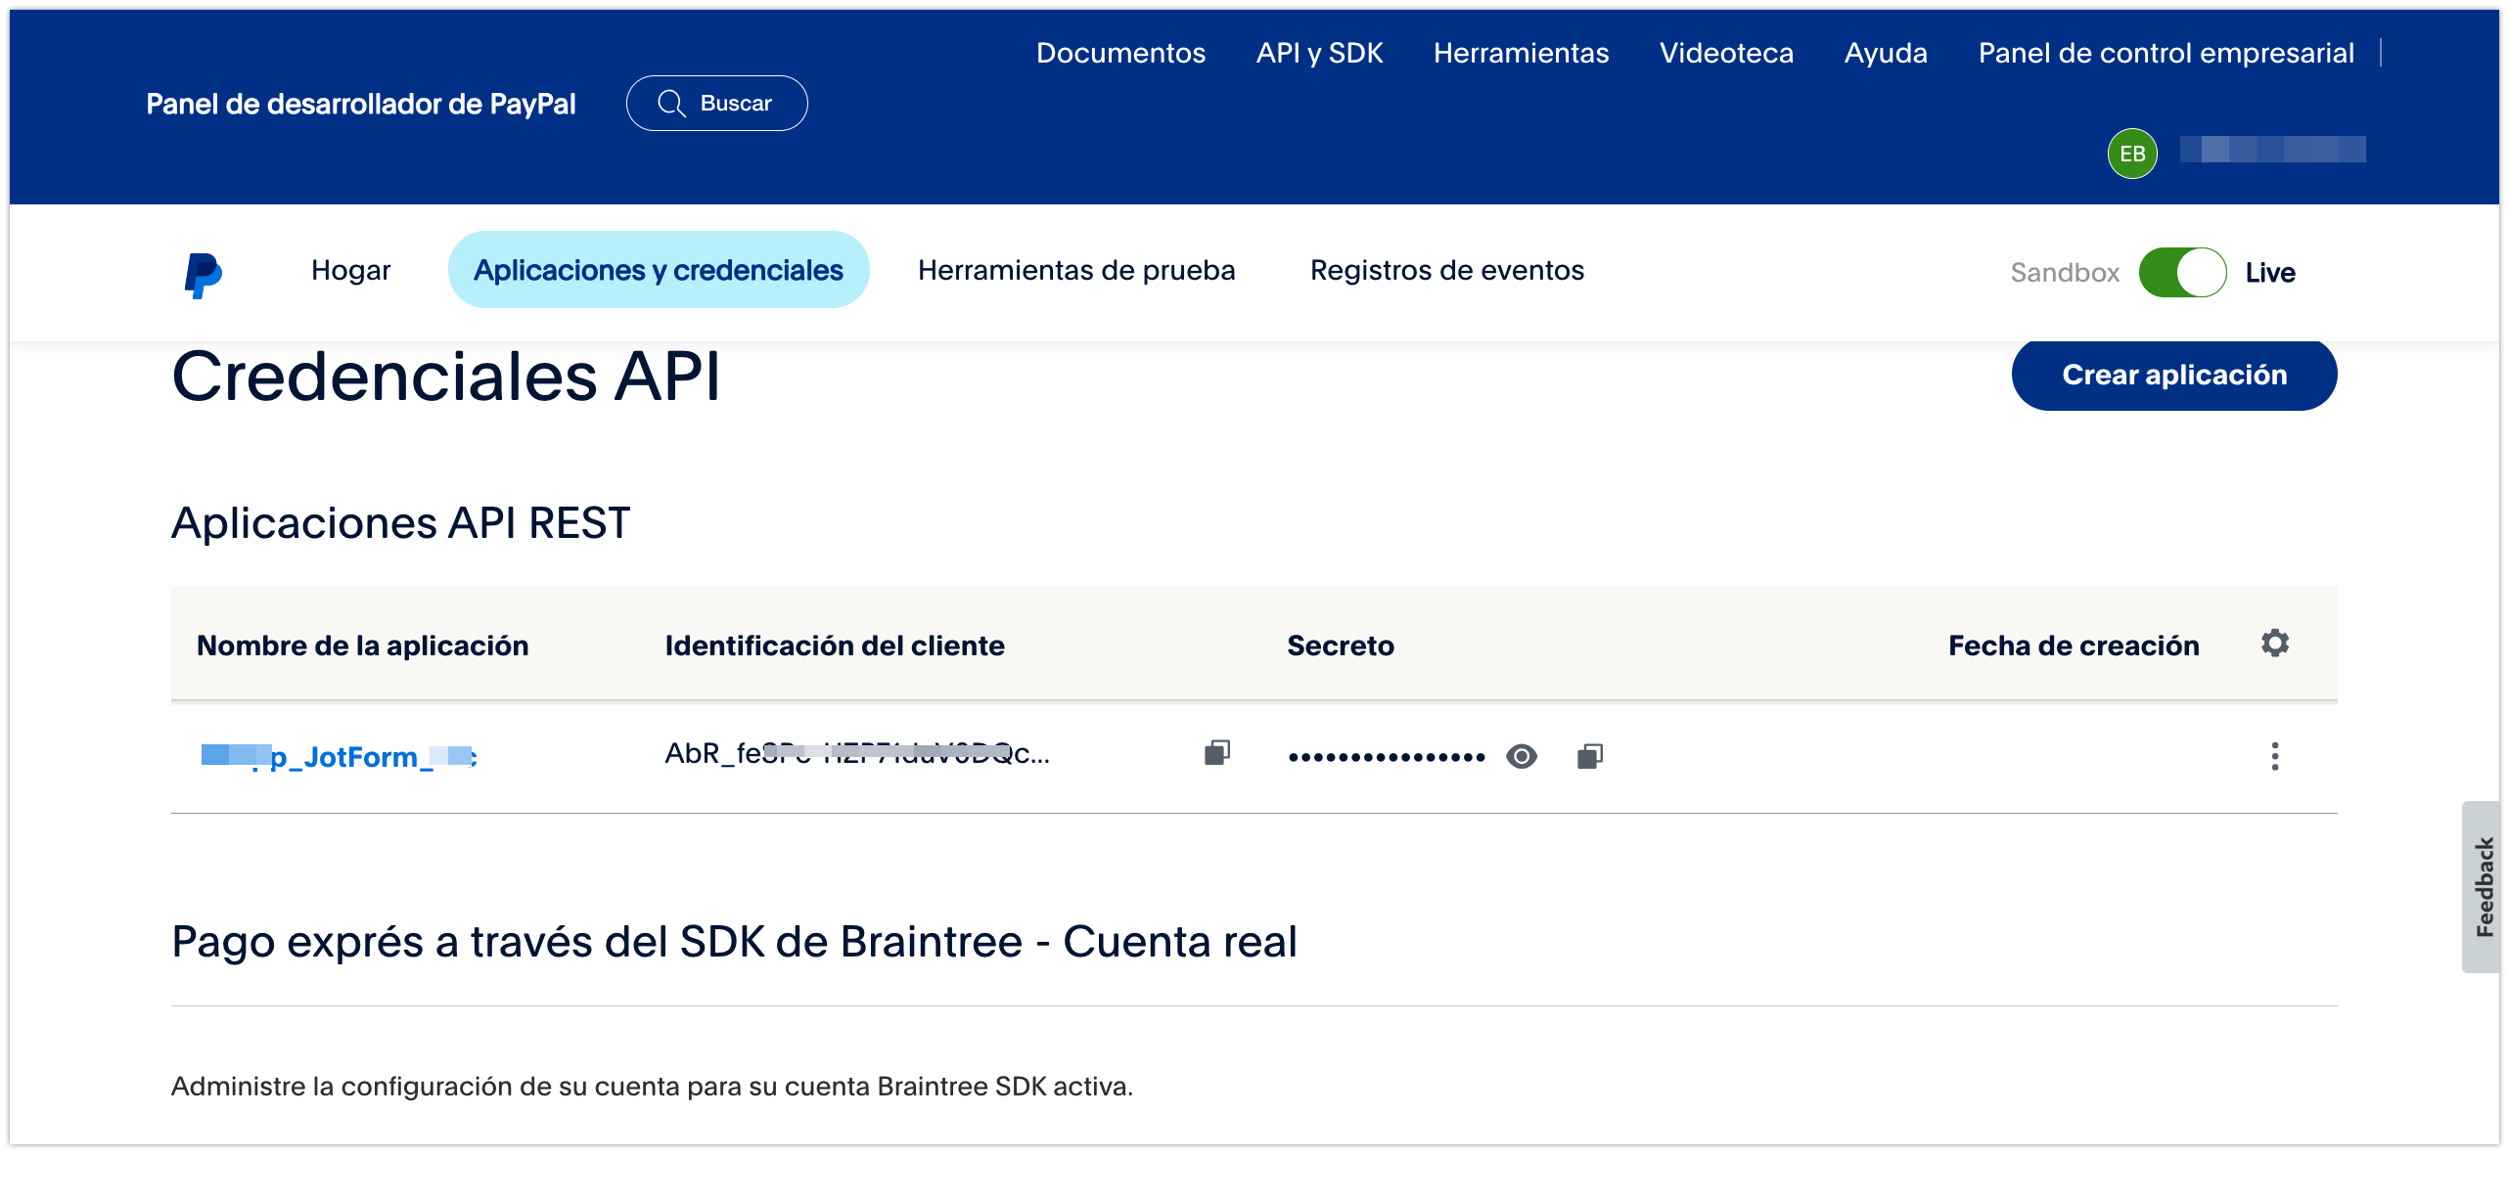
Task: Switch to Herramientas de prueba tab
Action: tap(1076, 270)
